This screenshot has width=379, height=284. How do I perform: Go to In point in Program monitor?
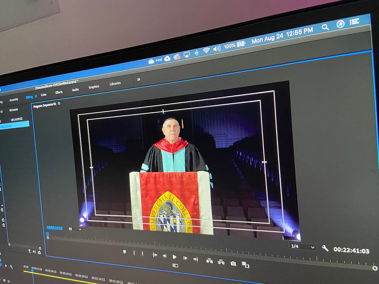tap(155, 255)
